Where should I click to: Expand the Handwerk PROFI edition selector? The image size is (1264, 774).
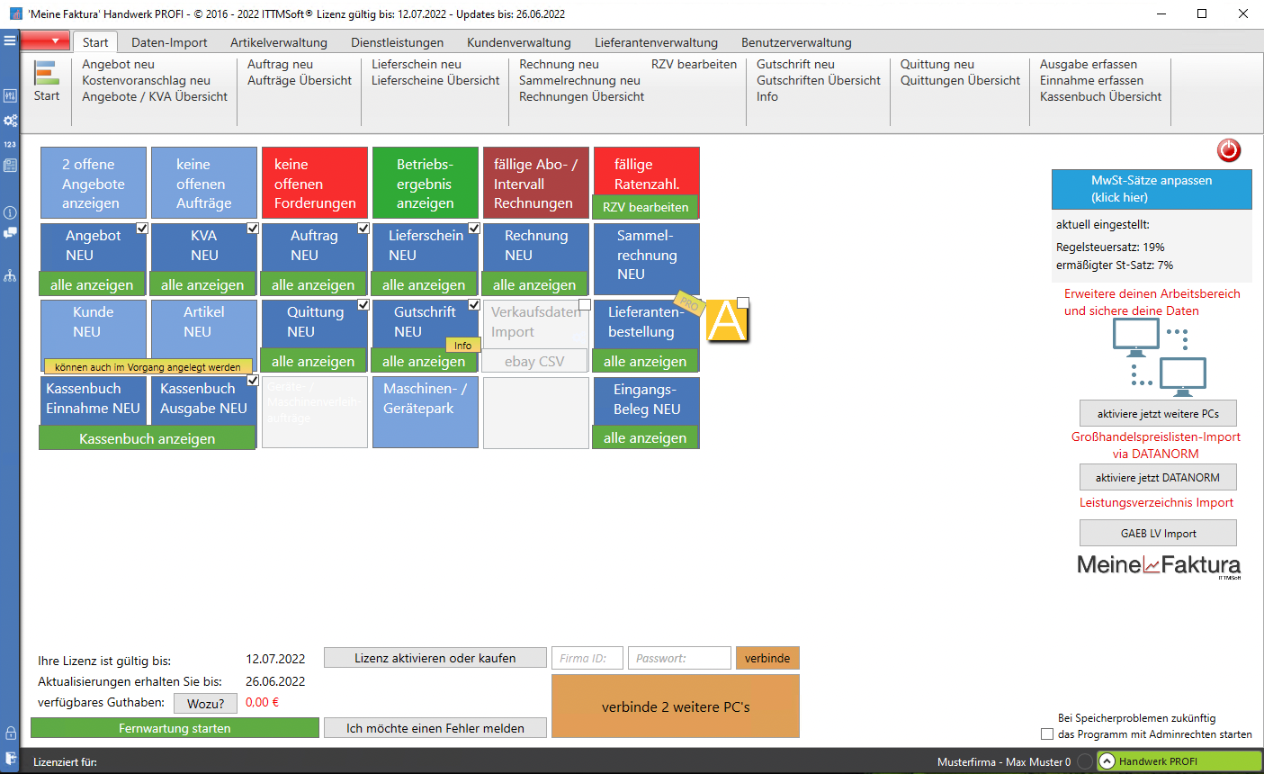click(1179, 761)
